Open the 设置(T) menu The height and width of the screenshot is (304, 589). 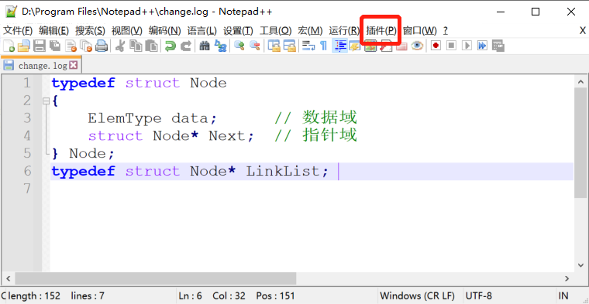pyautogui.click(x=238, y=30)
